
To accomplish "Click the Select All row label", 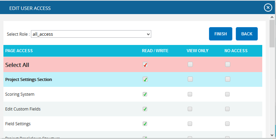I will point(17,65).
